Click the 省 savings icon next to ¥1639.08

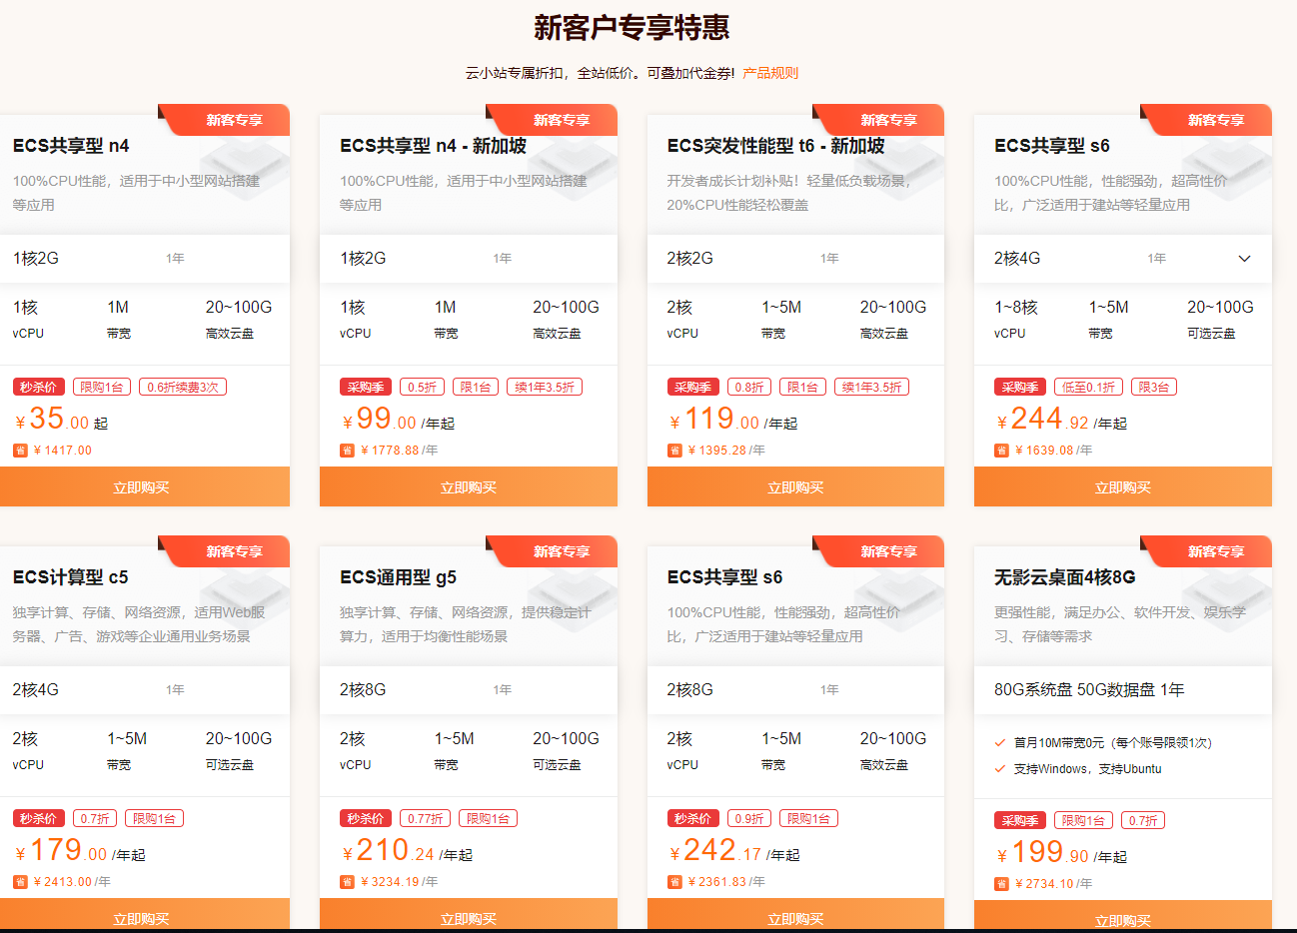coord(1001,451)
